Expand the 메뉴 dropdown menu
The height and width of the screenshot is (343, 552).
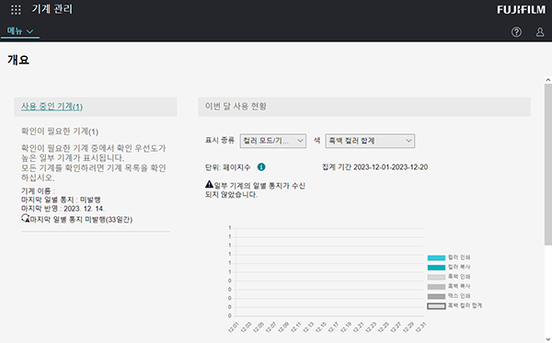(20, 31)
